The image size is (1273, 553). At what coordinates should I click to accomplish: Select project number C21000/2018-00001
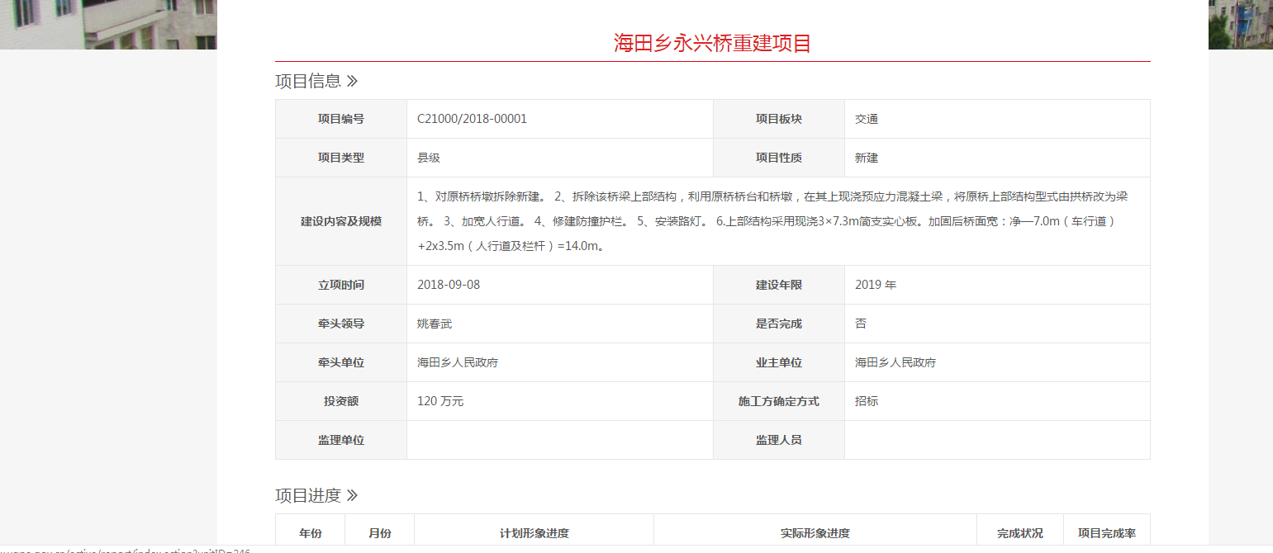click(472, 119)
